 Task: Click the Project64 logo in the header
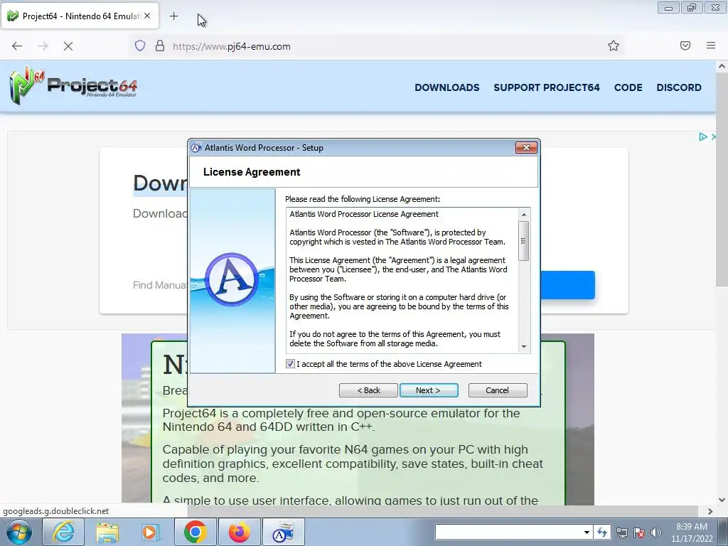click(x=73, y=85)
